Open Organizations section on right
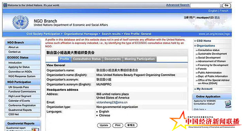Viewport: 242px width, 131px height. tap(206, 46)
